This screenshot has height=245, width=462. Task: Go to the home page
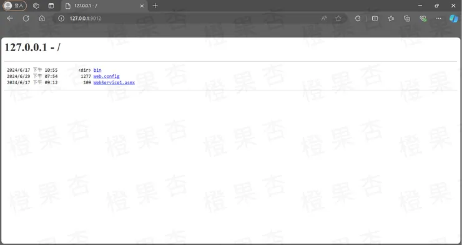(42, 19)
